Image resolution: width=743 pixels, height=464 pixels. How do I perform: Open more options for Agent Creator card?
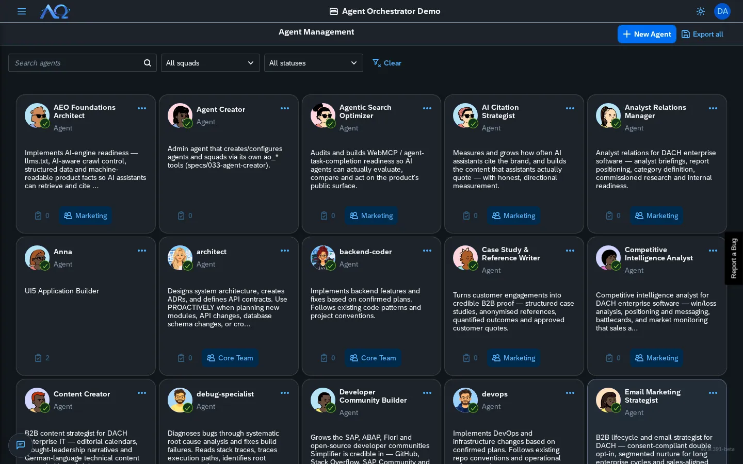coord(285,108)
